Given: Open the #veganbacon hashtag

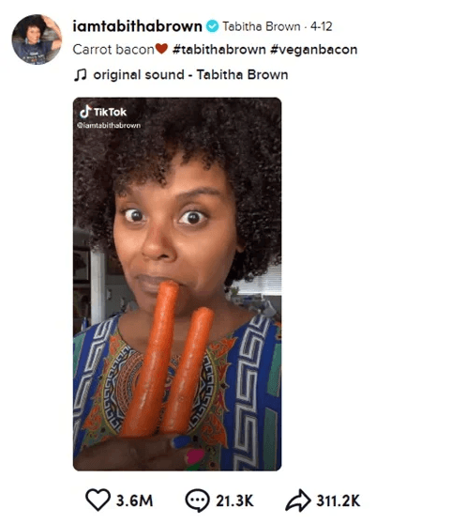Looking at the screenshot, I should tap(314, 50).
